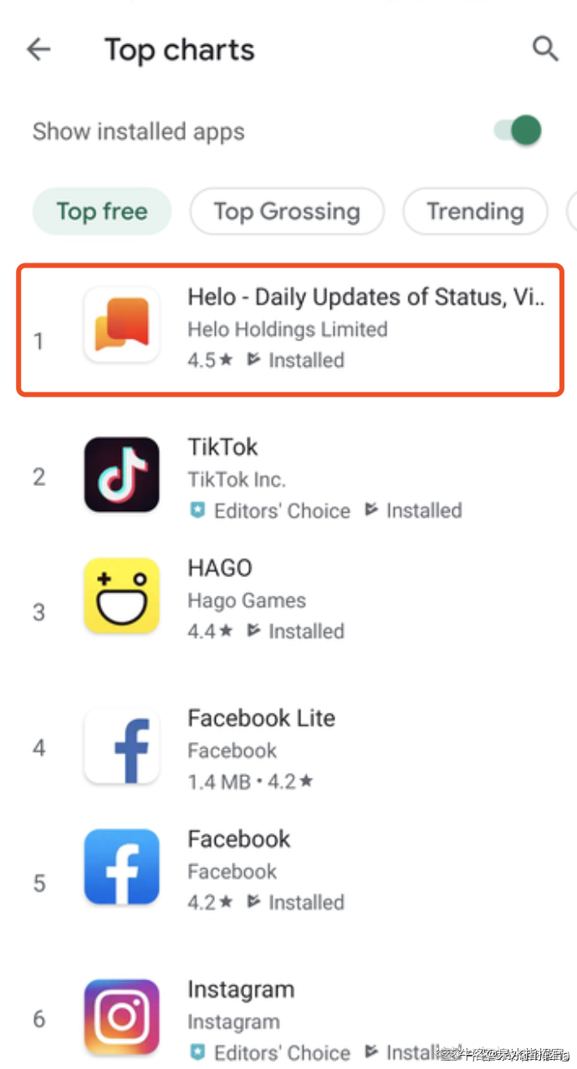Open the HAGO listing title
This screenshot has height=1069, width=577.
click(220, 568)
